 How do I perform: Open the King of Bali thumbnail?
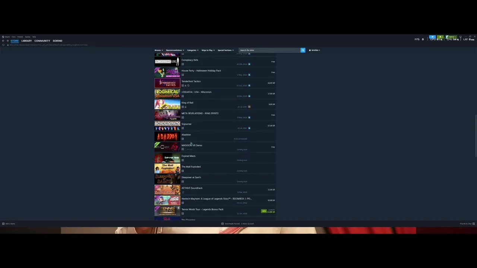pos(167,104)
